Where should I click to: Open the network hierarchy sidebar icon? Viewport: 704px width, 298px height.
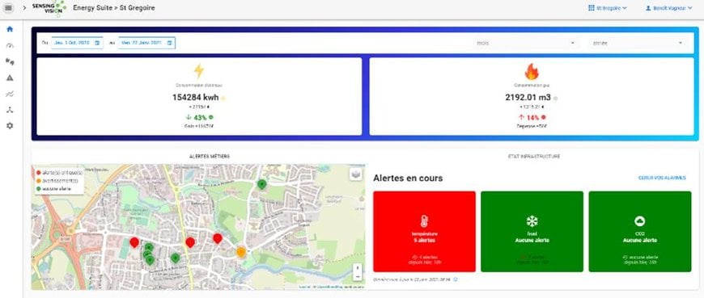tap(10, 110)
